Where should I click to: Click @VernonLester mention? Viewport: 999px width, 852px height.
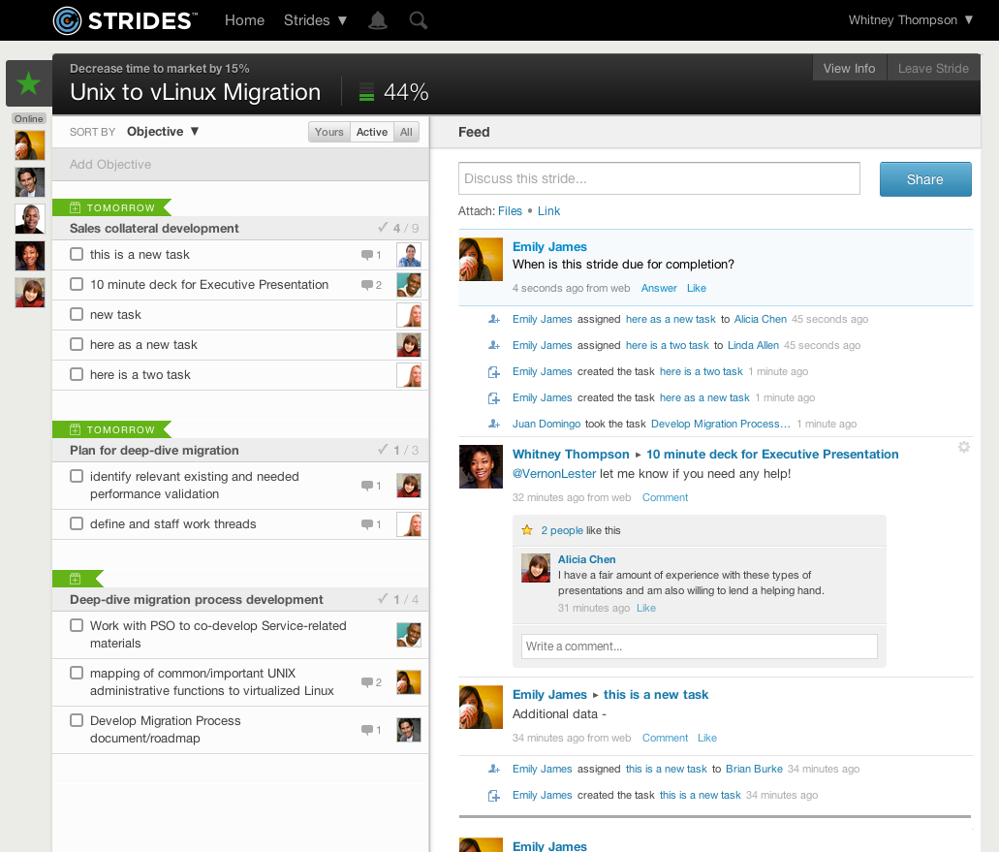tap(554, 473)
